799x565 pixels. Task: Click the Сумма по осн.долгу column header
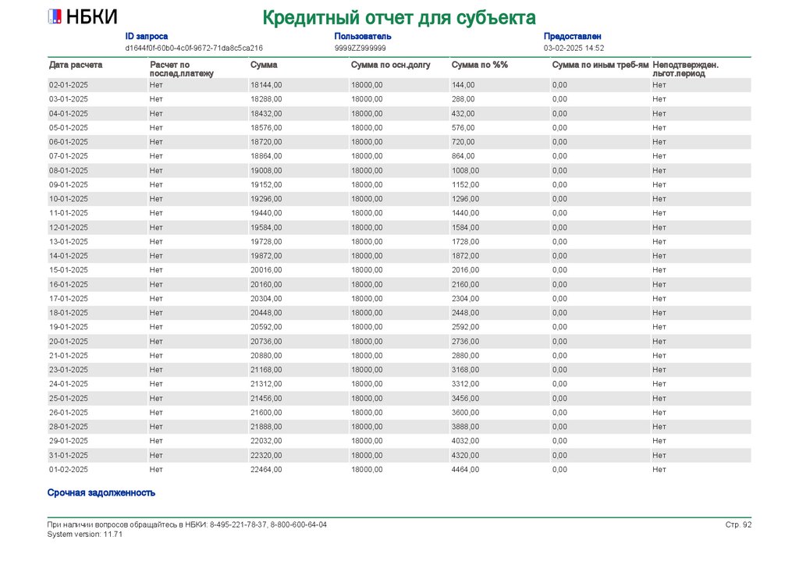coord(391,65)
